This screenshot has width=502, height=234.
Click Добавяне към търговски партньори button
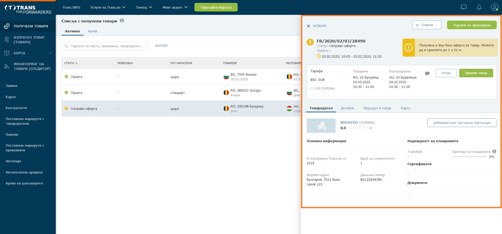pyautogui.click(x=462, y=123)
